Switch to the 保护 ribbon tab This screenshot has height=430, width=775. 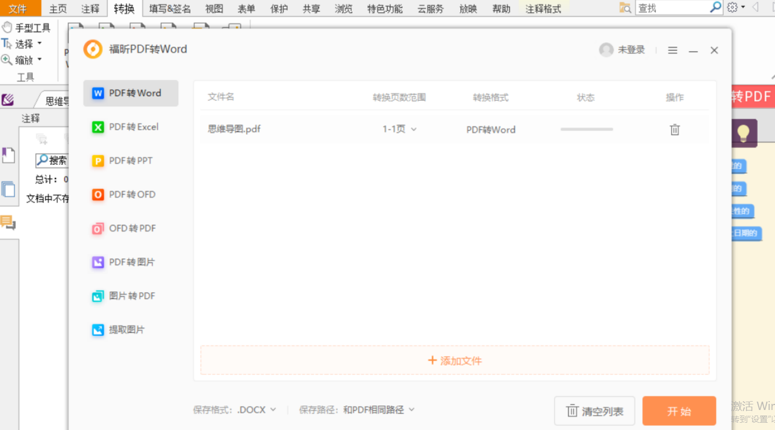279,9
